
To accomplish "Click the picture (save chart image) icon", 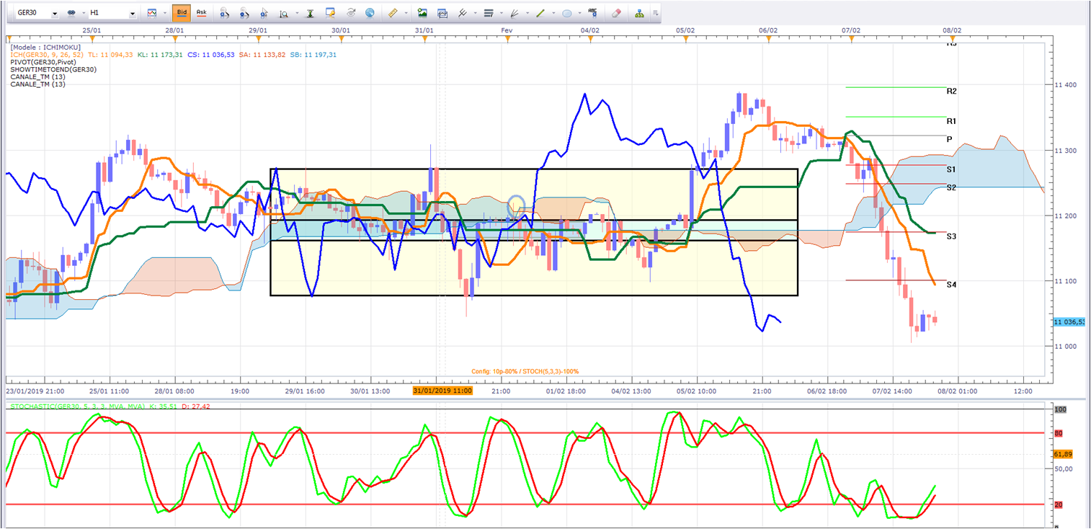I will click(x=422, y=13).
